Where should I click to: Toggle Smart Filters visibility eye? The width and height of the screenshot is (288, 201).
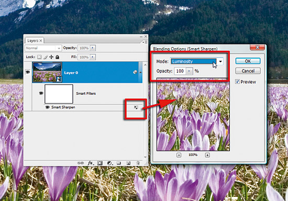(x=41, y=93)
